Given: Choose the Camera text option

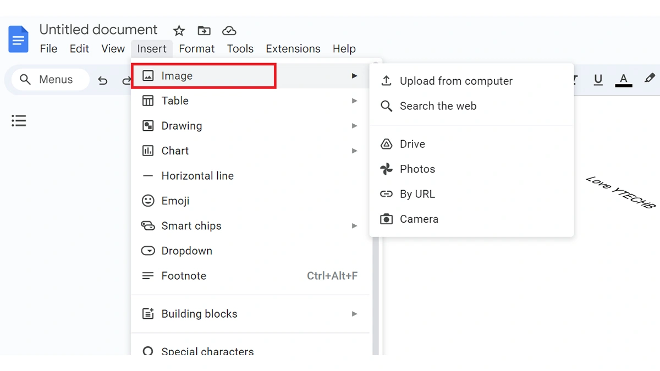Looking at the screenshot, I should coord(419,219).
